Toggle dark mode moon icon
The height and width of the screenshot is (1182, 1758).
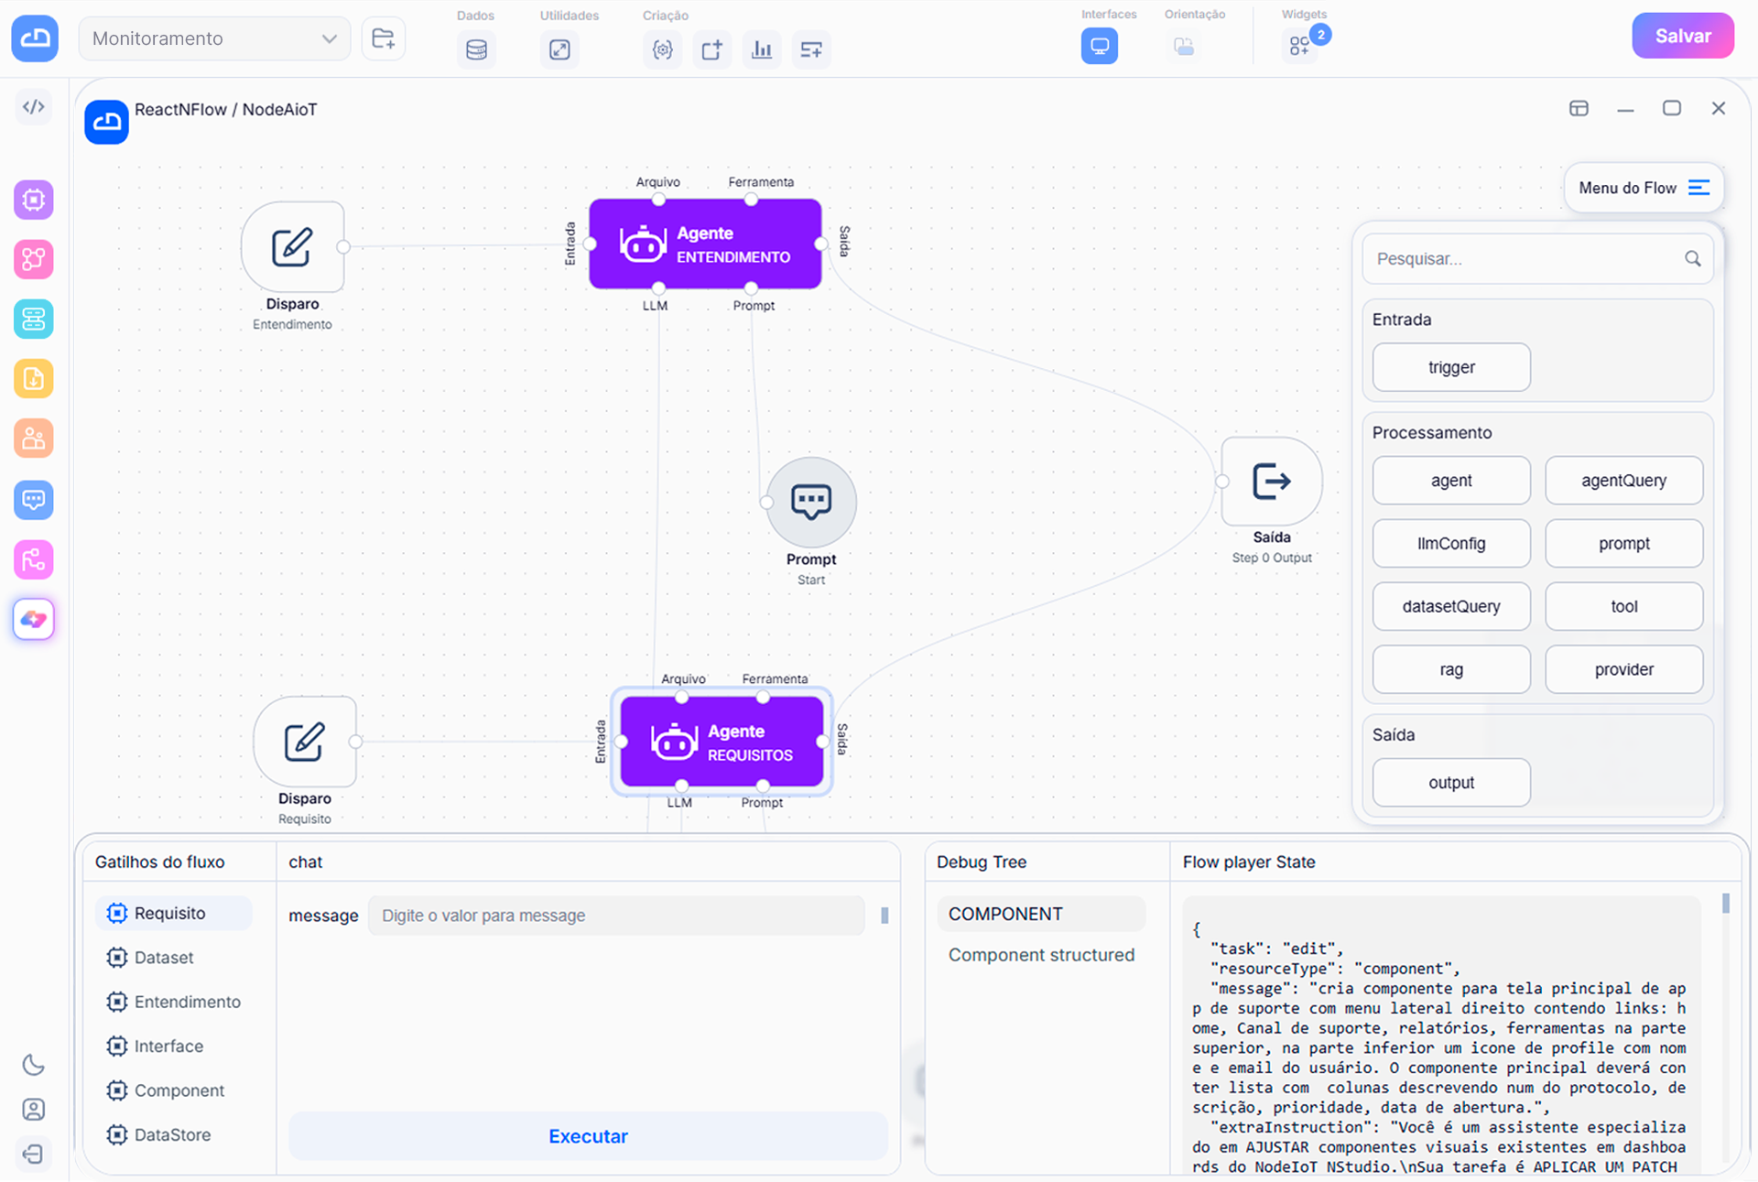pyautogui.click(x=34, y=1065)
